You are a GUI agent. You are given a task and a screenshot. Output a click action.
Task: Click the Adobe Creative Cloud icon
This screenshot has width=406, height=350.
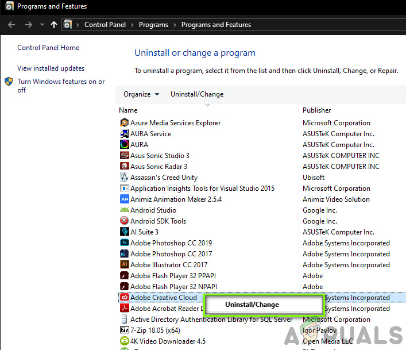coord(124,297)
